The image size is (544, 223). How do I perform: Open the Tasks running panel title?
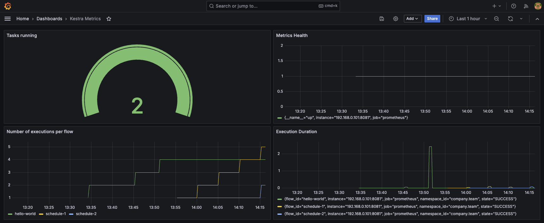pos(22,35)
